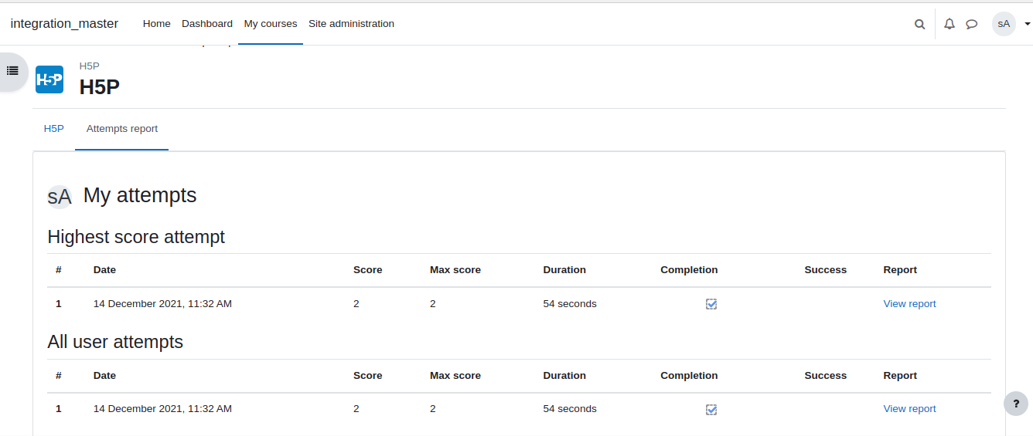Open the messaging speech bubble icon
The image size is (1033, 436).
point(972,24)
